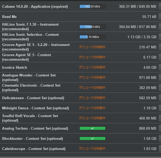Click the waiting status for Caleidoscope
This screenshot has height=158, width=161.
coord(92,149)
